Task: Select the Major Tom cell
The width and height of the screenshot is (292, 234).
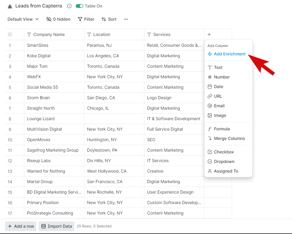Action: [54, 66]
